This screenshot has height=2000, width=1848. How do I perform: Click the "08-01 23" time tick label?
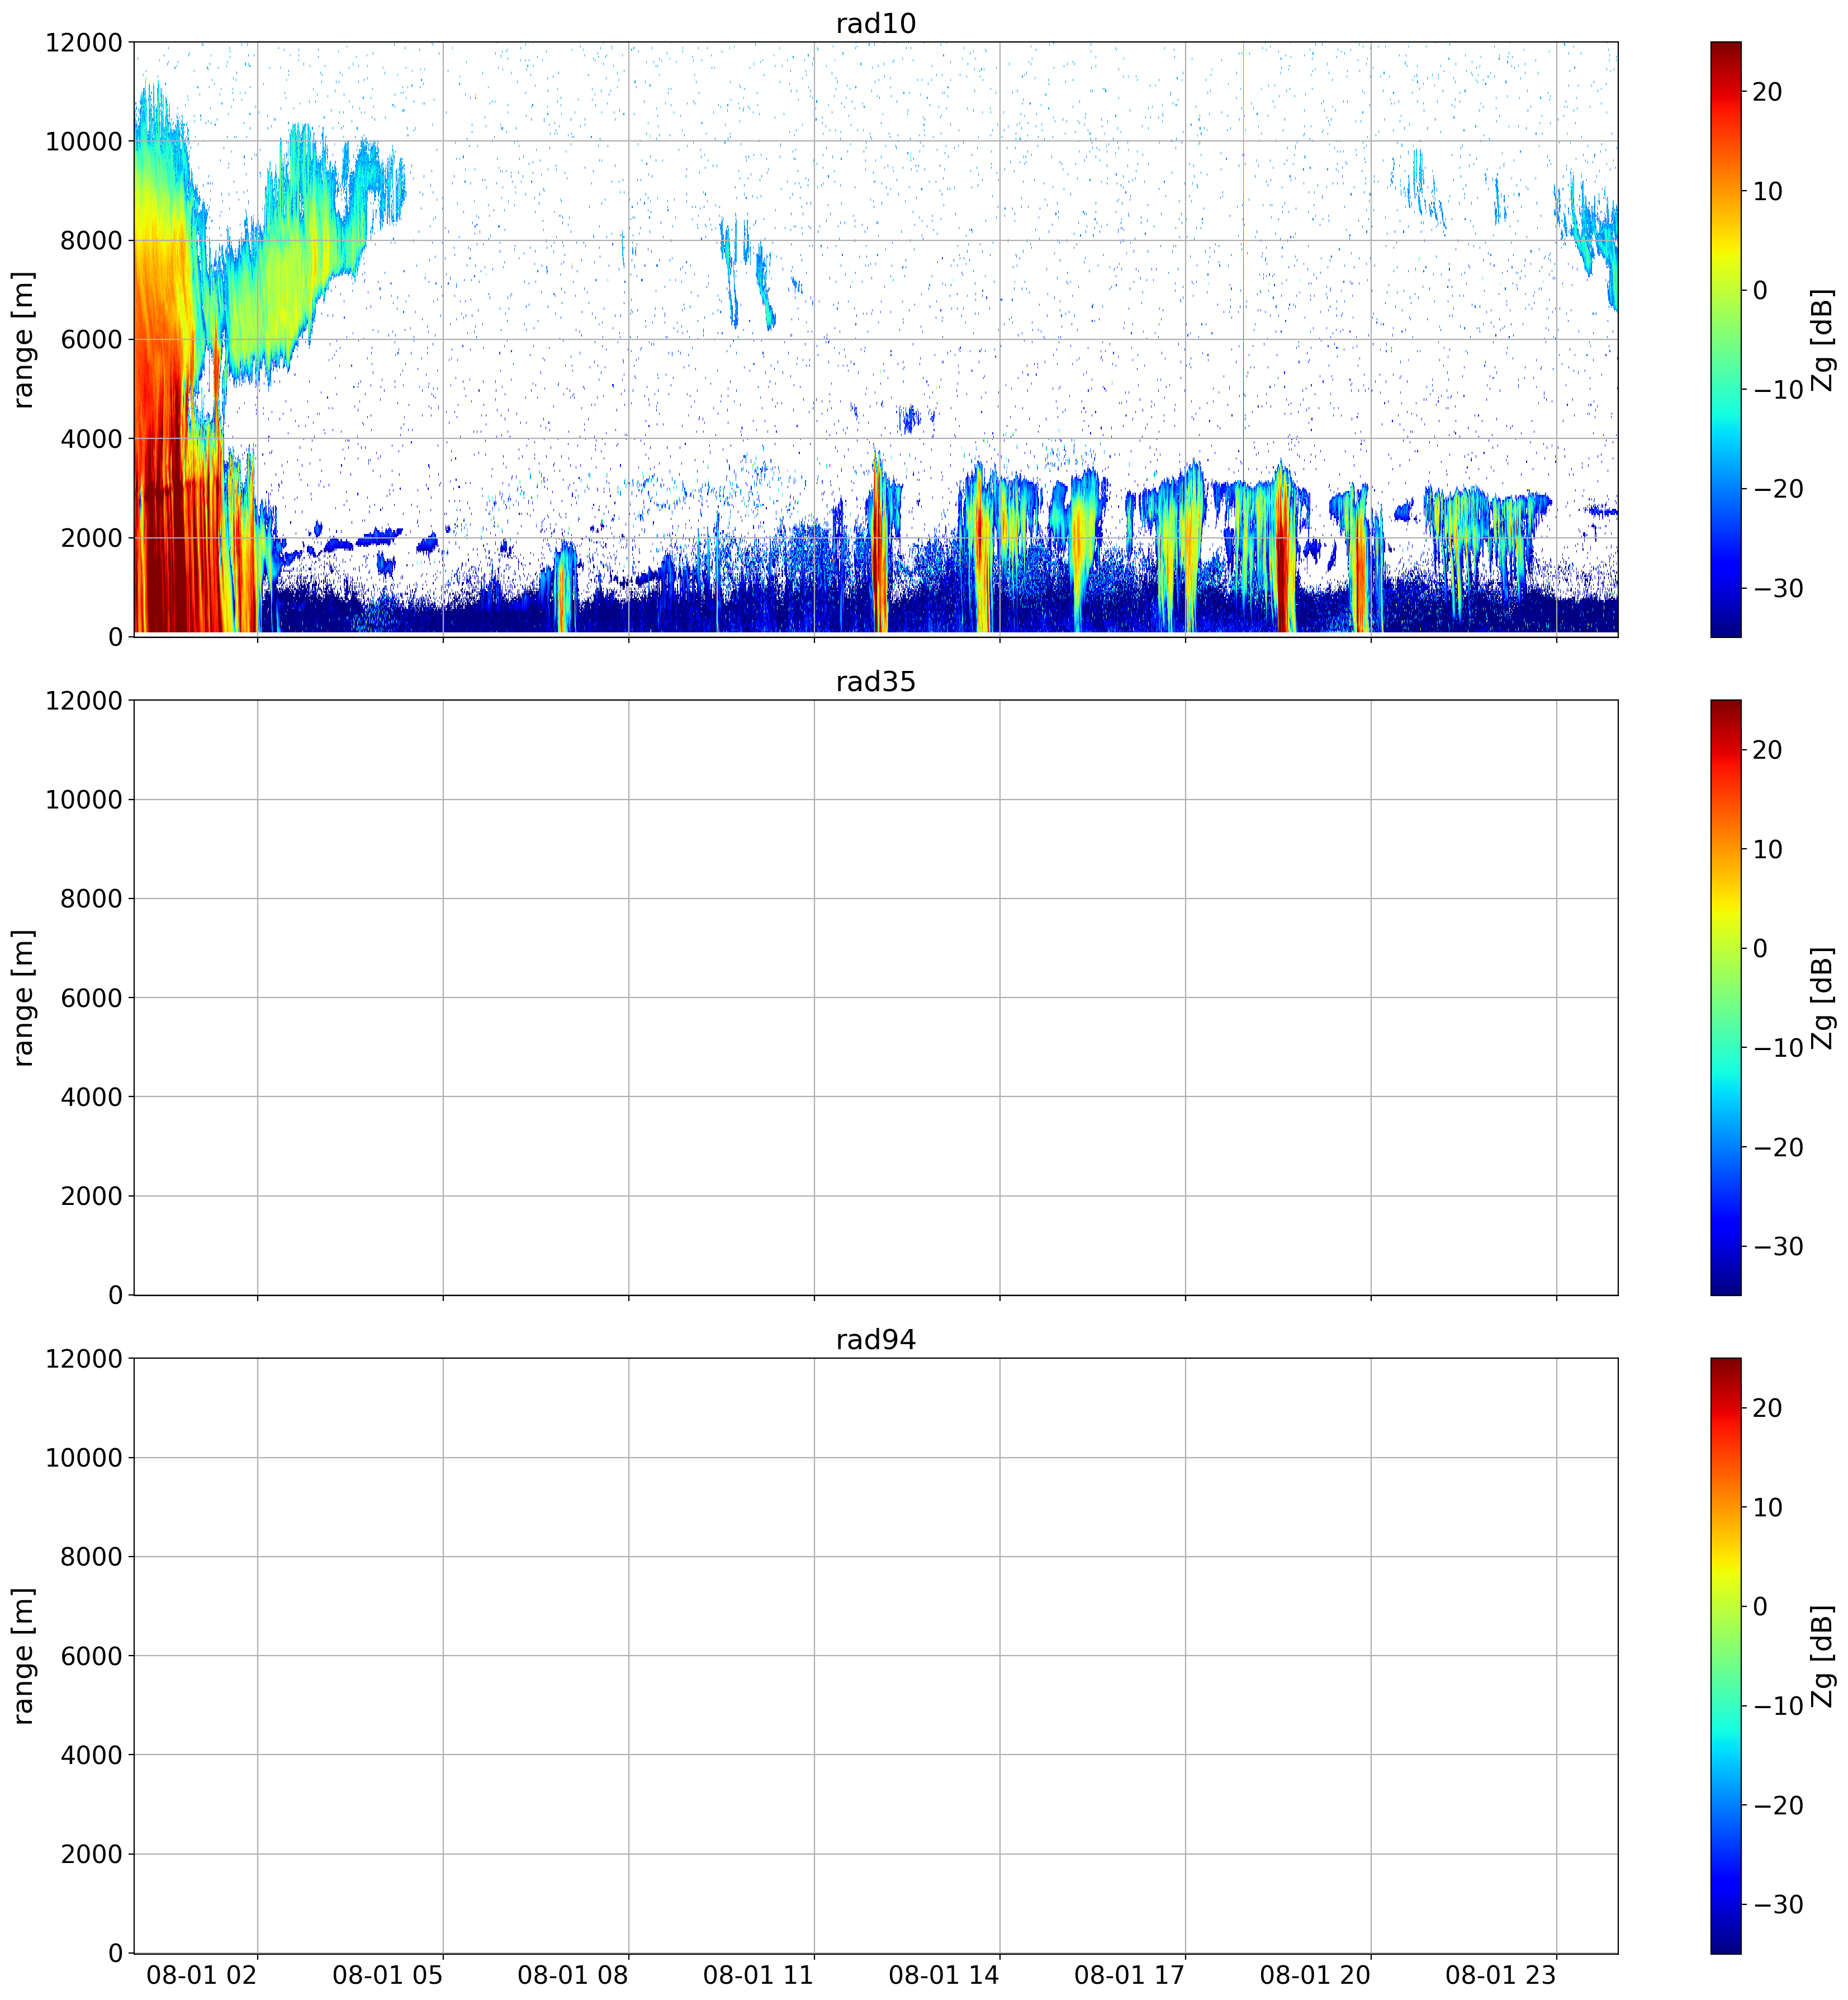tap(1501, 1976)
